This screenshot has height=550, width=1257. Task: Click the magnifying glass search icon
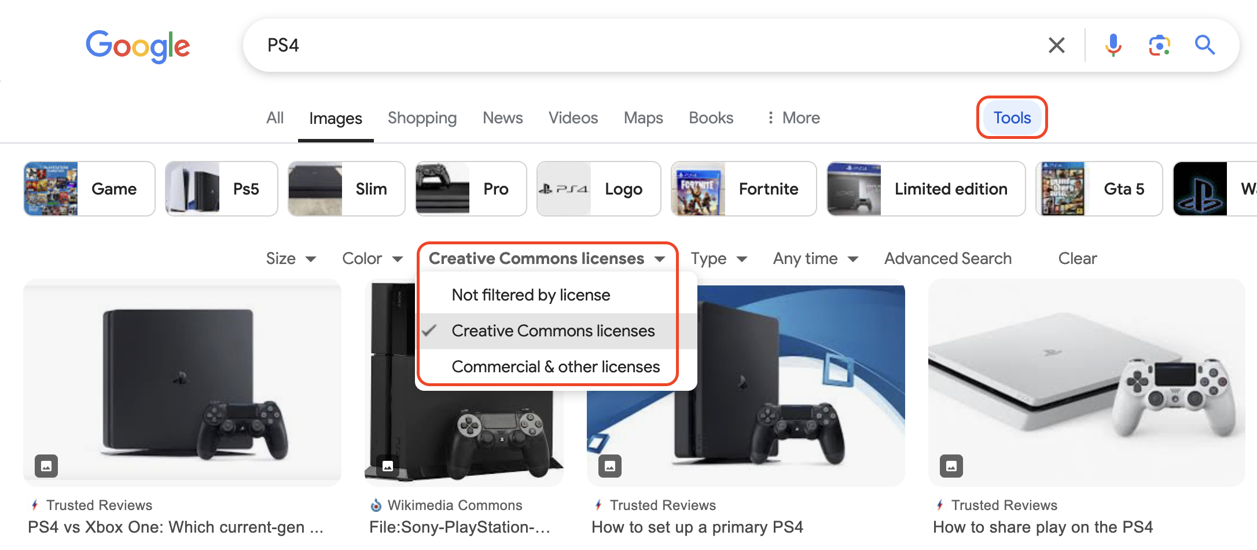pyautogui.click(x=1205, y=45)
